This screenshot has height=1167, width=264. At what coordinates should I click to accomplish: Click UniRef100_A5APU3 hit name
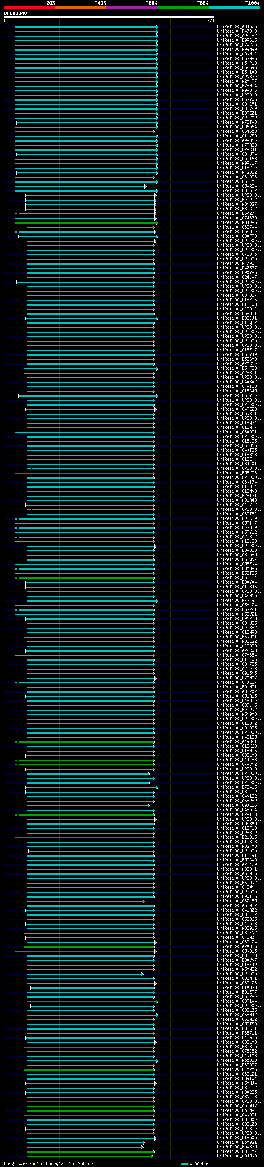coord(237,63)
